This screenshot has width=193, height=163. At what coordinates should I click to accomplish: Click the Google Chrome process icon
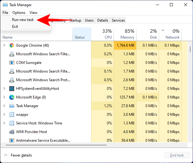[x=12, y=45]
